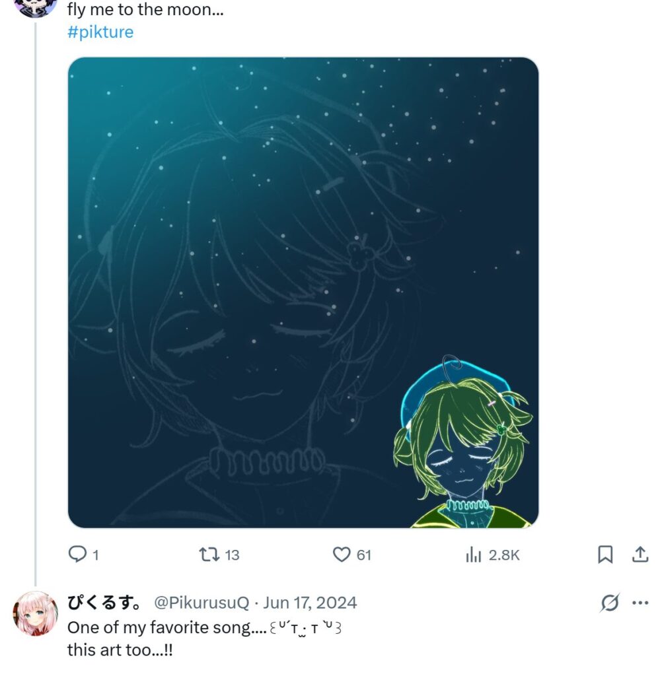This screenshot has height=676, width=658.
Task: Visit the @PikurusuQ handle
Action: click(201, 603)
